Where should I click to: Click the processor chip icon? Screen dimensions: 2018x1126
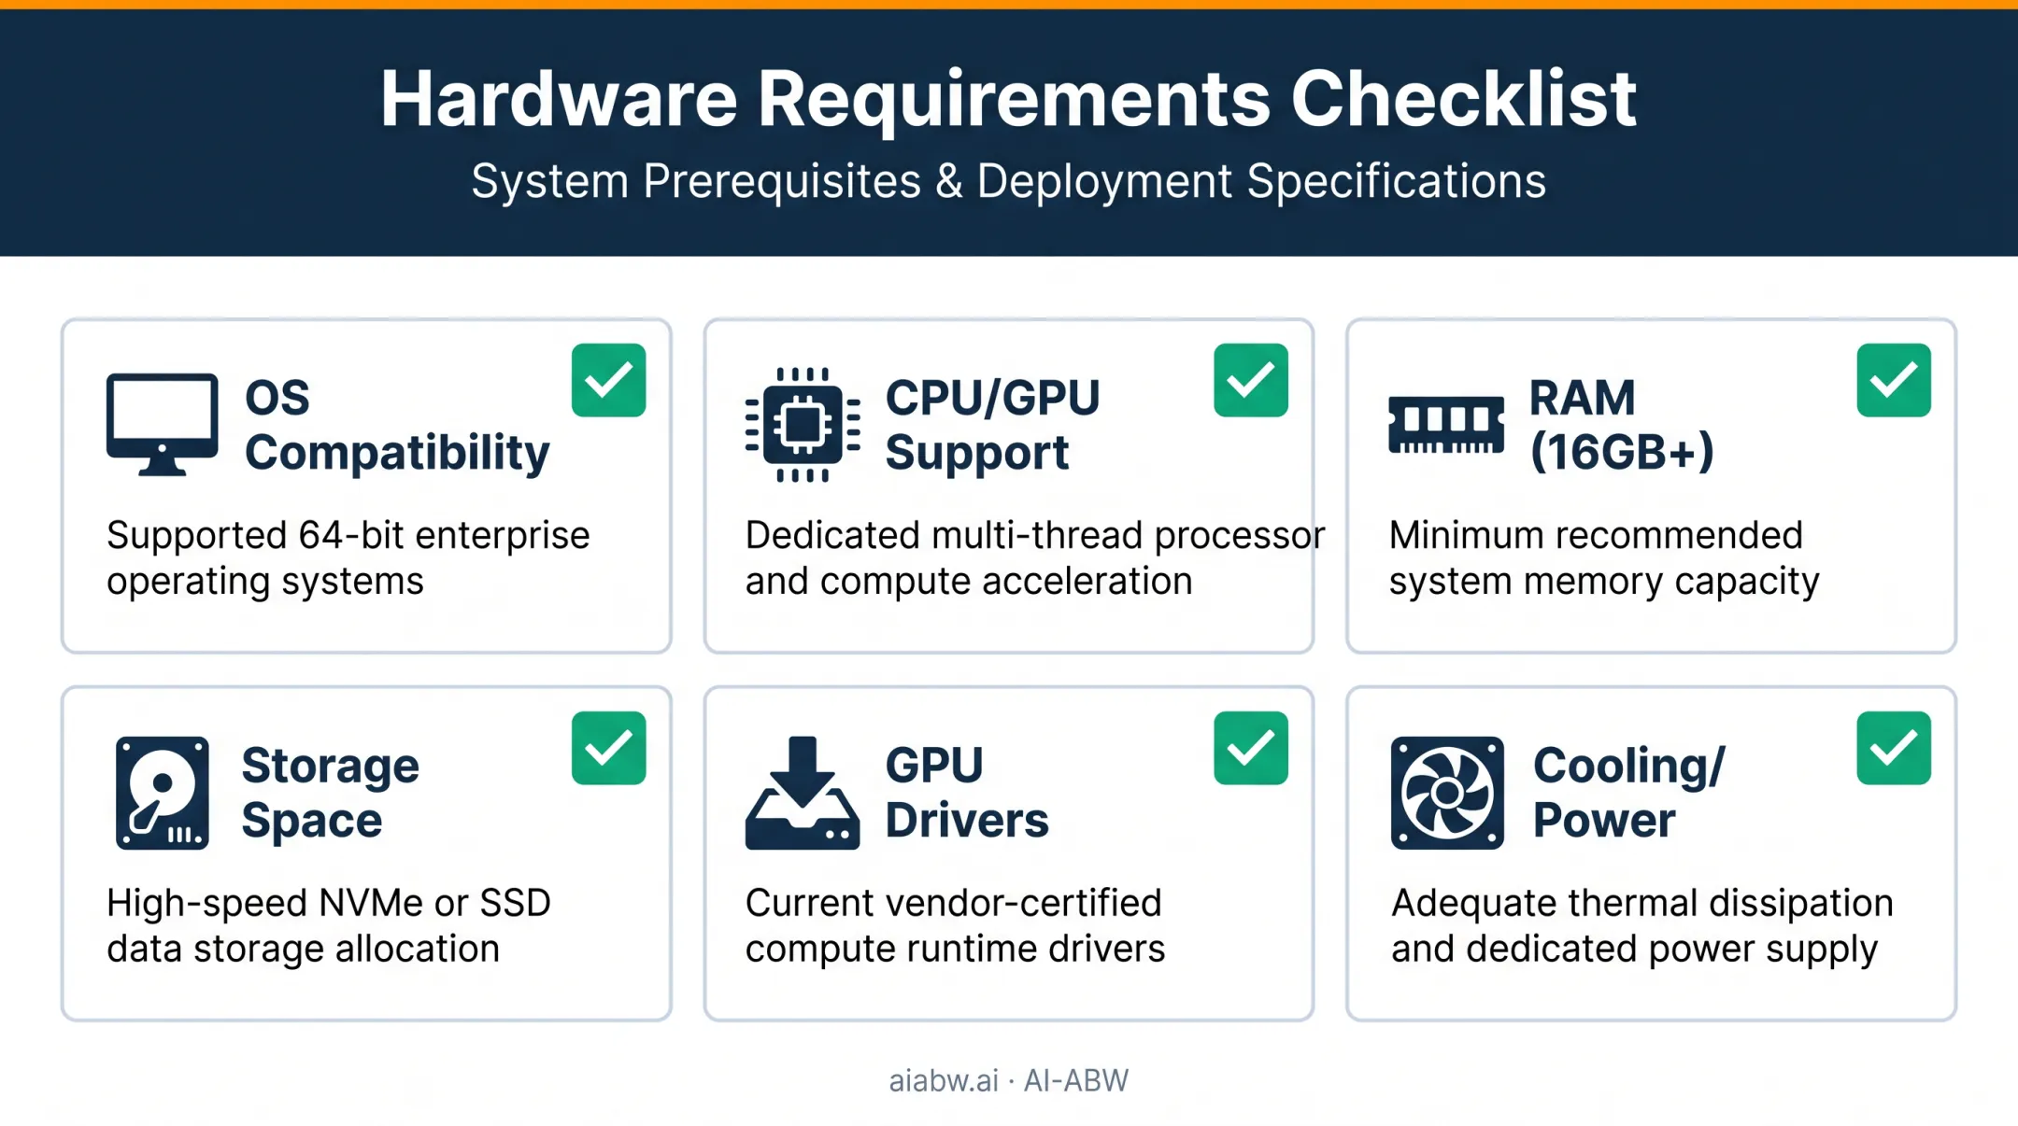[803, 425]
